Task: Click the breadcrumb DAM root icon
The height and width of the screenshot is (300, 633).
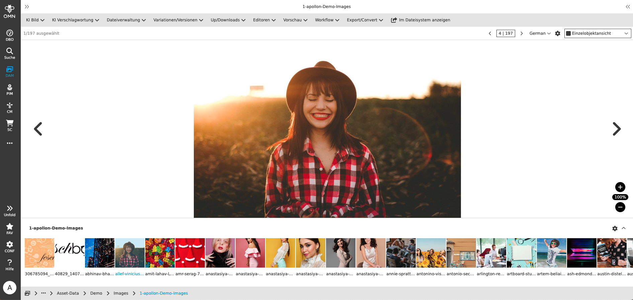Action: click(27, 293)
